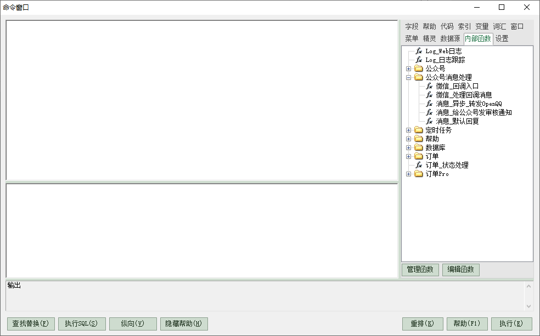The width and height of the screenshot is (540, 336).
Task: Select the 内部函数 tab
Action: pyautogui.click(x=478, y=38)
